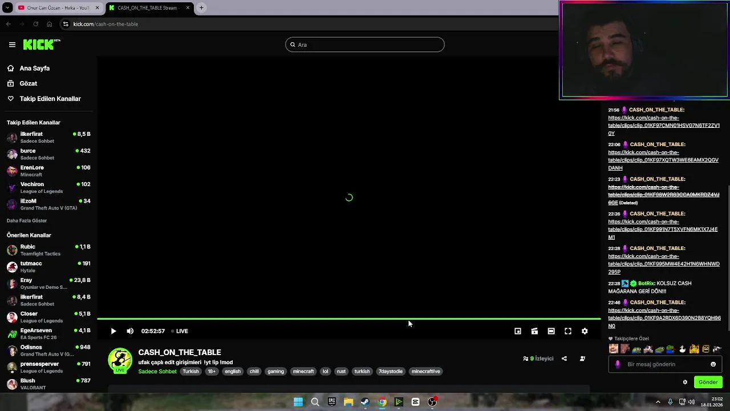
Task: Open the Kick hamburger sidebar menu
Action: point(12,45)
